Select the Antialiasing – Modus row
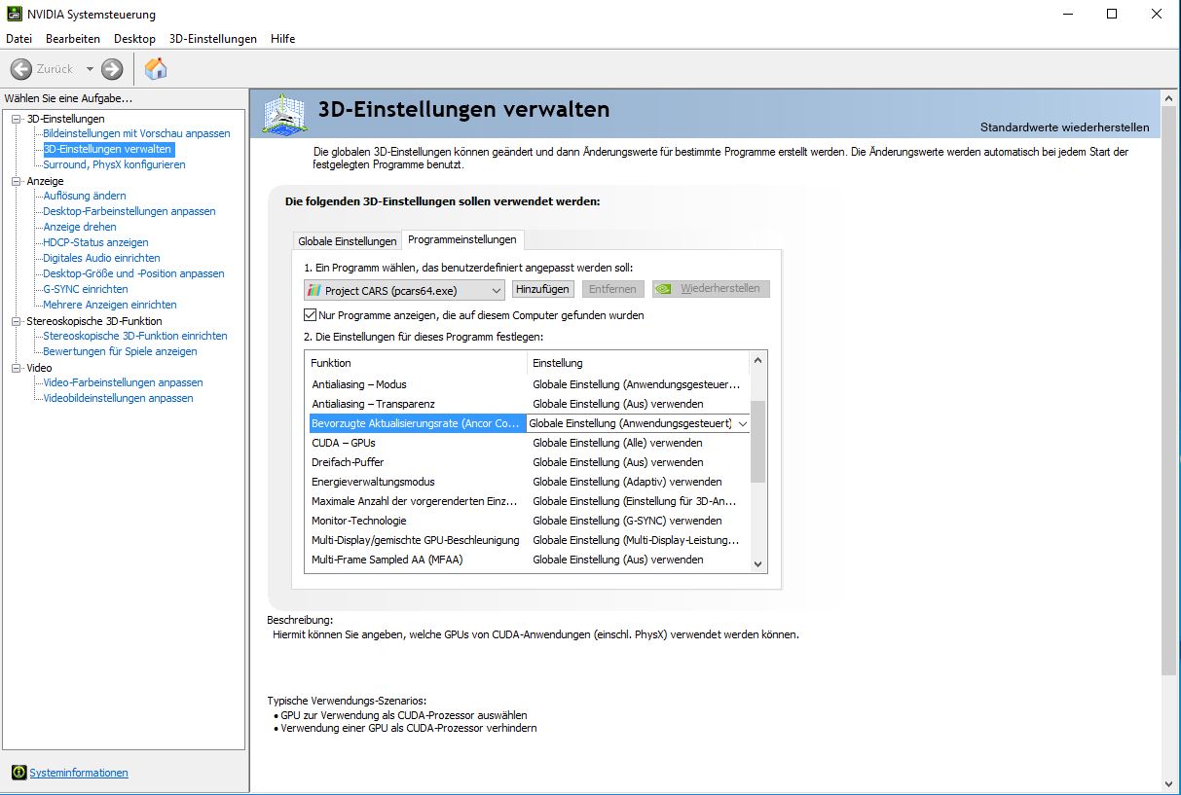This screenshot has height=795, width=1181. pos(528,384)
